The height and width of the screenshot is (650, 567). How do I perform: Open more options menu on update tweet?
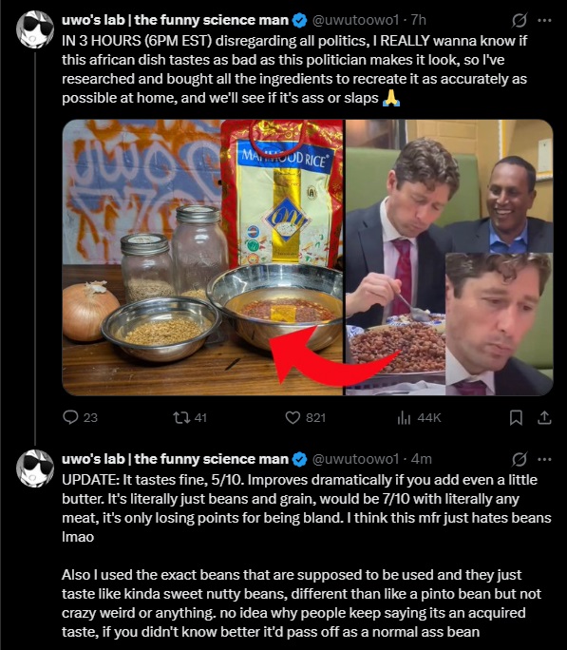pos(544,459)
